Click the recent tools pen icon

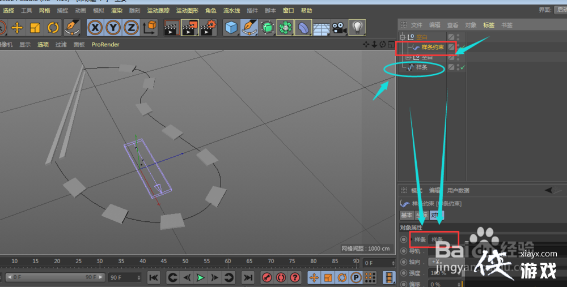pyautogui.click(x=71, y=27)
